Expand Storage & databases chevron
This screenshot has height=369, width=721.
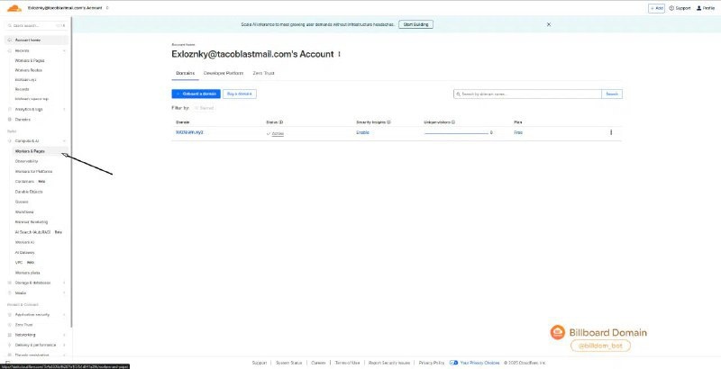click(64, 283)
